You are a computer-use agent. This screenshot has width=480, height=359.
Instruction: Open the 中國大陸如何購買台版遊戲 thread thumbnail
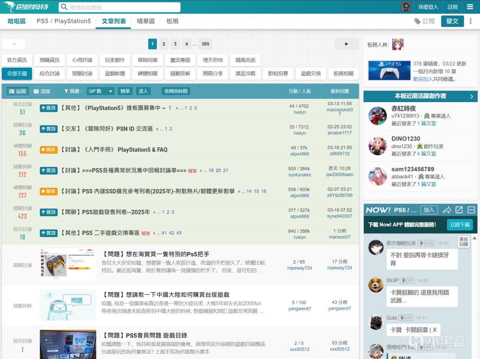68,305
